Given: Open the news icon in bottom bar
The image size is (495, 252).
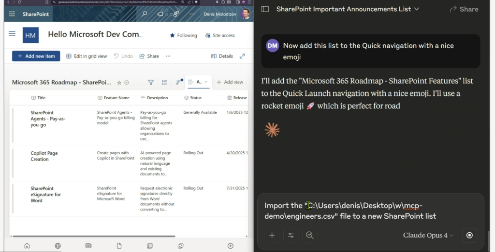Looking at the screenshot, I should (x=88, y=246).
